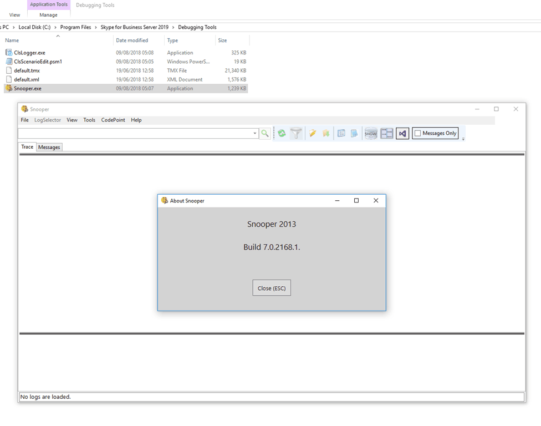Click Program Files in address bar
The width and height of the screenshot is (541, 426).
(x=75, y=27)
